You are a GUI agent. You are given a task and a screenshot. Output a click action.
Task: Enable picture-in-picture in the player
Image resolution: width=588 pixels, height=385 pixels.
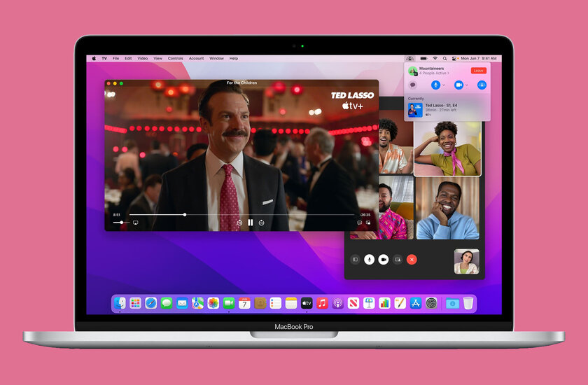click(368, 223)
